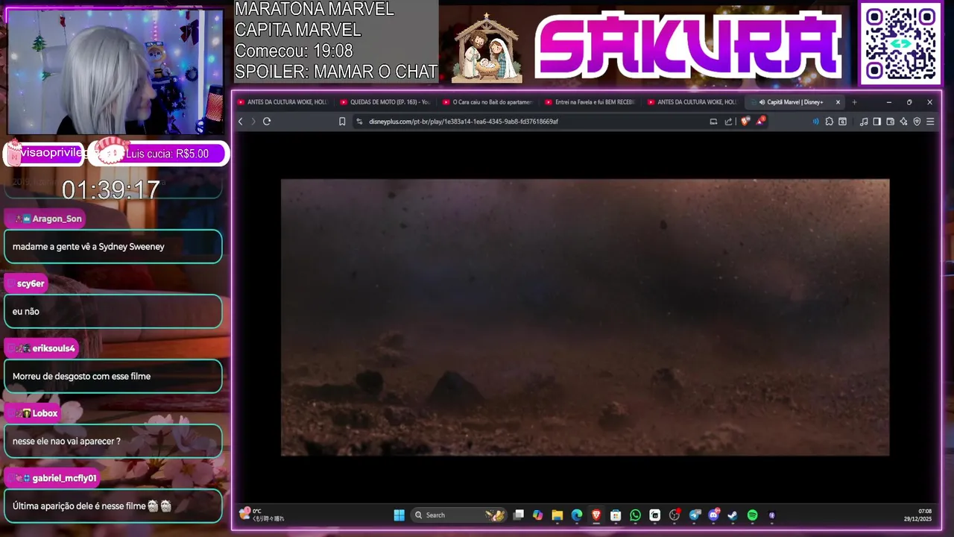The height and width of the screenshot is (537, 954).
Task: Bookmark this Disney+ page
Action: pyautogui.click(x=342, y=122)
